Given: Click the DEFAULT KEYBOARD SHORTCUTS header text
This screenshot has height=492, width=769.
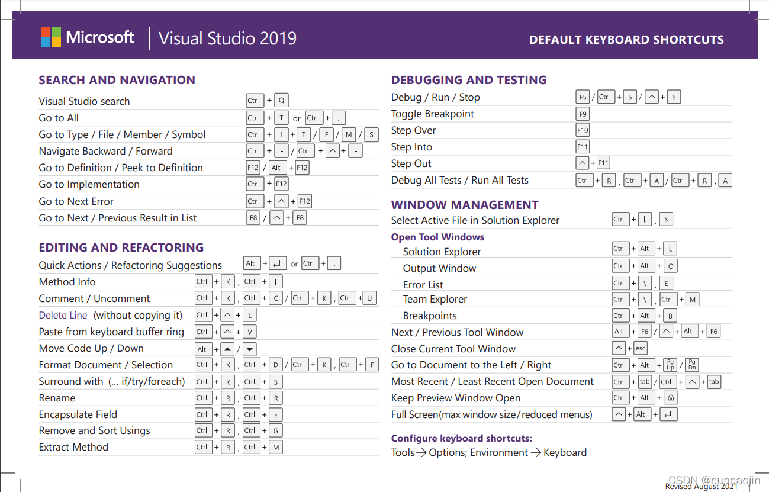Looking at the screenshot, I should (x=626, y=40).
